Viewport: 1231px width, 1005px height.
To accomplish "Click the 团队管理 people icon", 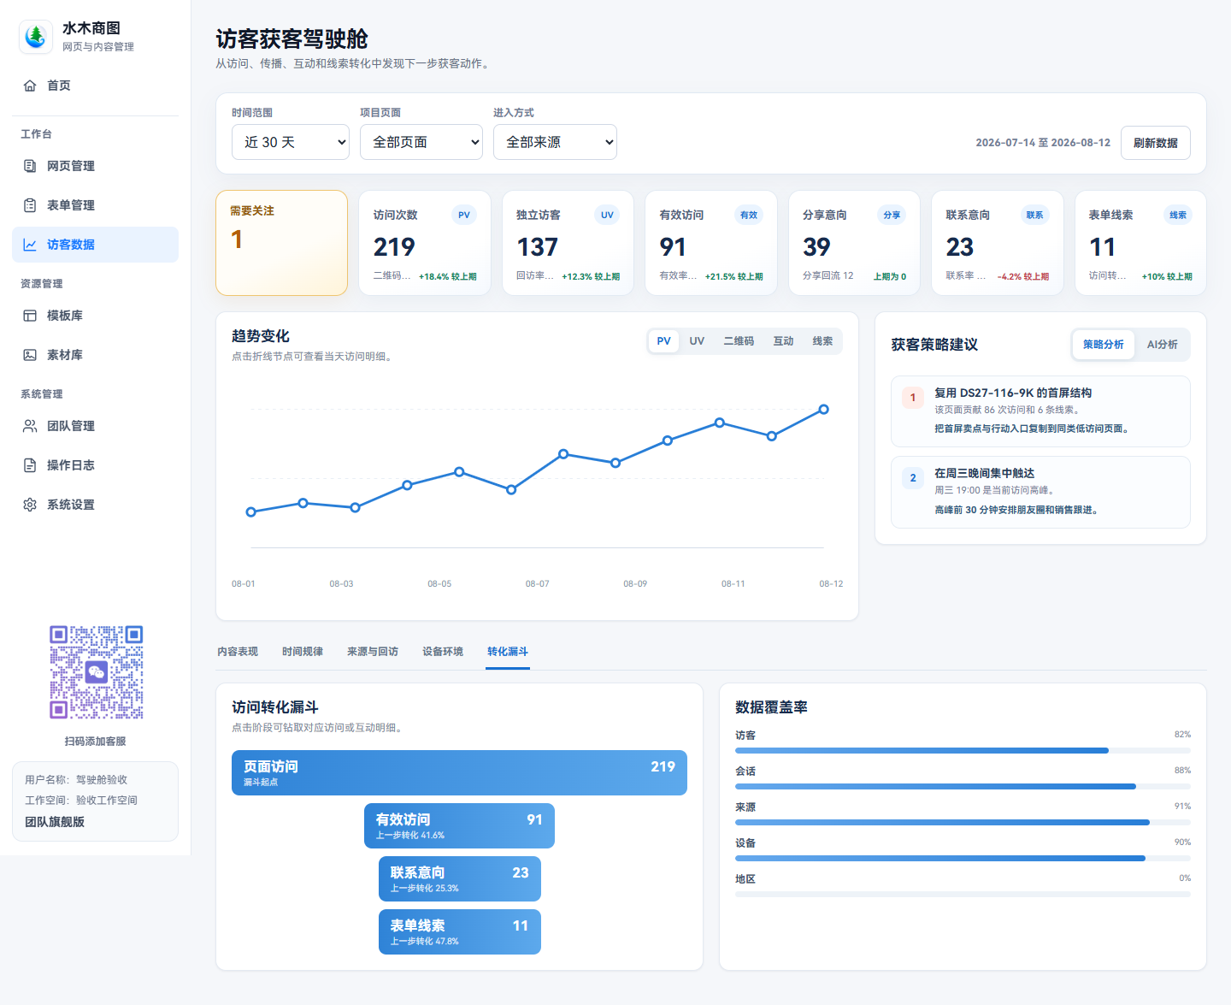I will tap(30, 426).
